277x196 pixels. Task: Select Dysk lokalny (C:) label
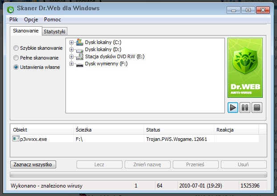tap(103, 42)
